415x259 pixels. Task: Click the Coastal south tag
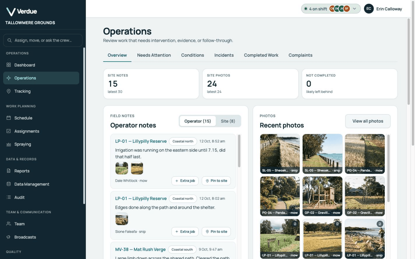pyautogui.click(x=182, y=249)
